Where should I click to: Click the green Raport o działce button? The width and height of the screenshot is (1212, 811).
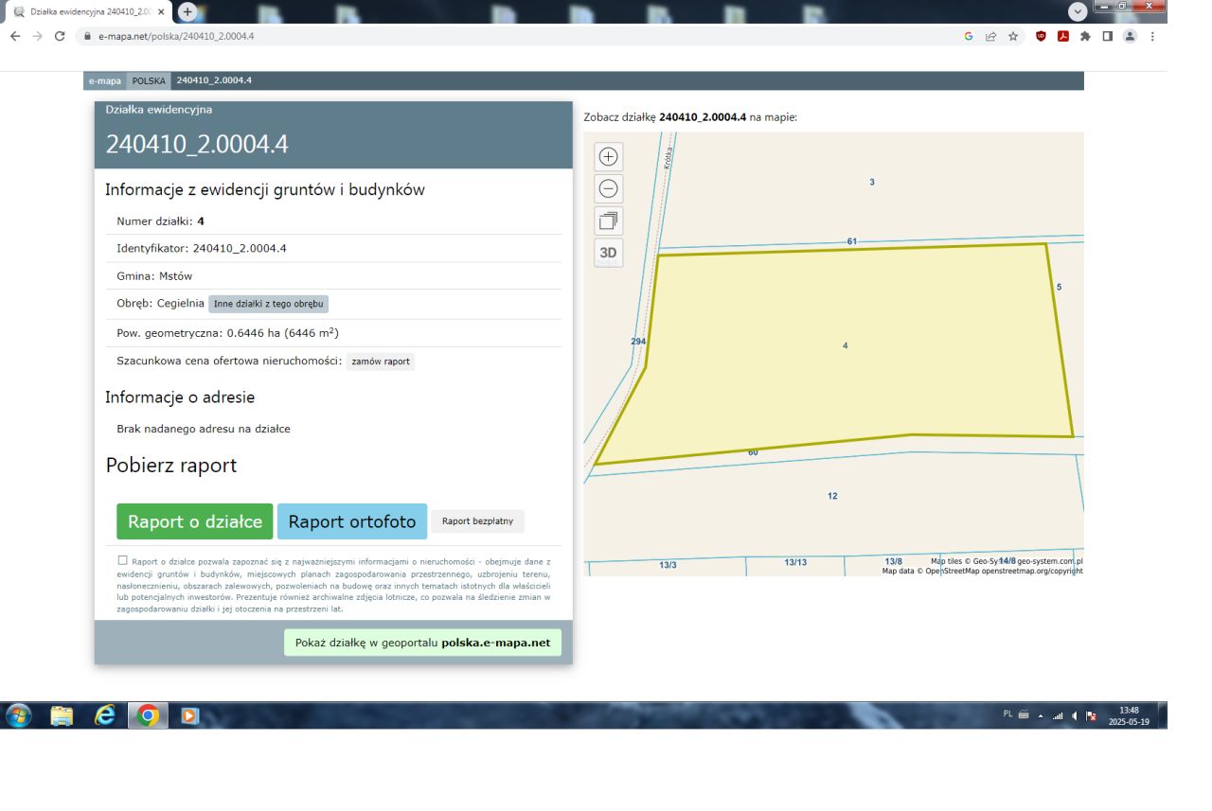[195, 521]
